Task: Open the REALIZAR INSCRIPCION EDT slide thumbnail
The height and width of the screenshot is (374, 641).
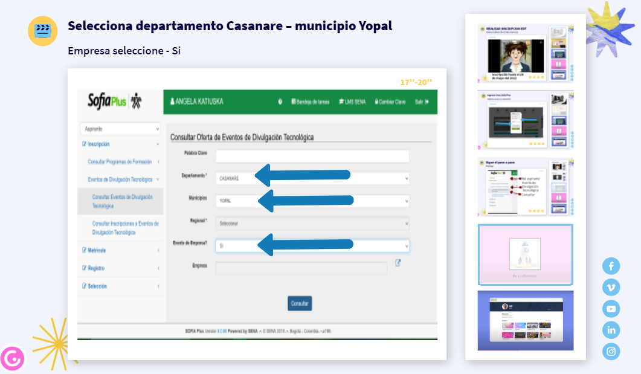Action: (525, 54)
